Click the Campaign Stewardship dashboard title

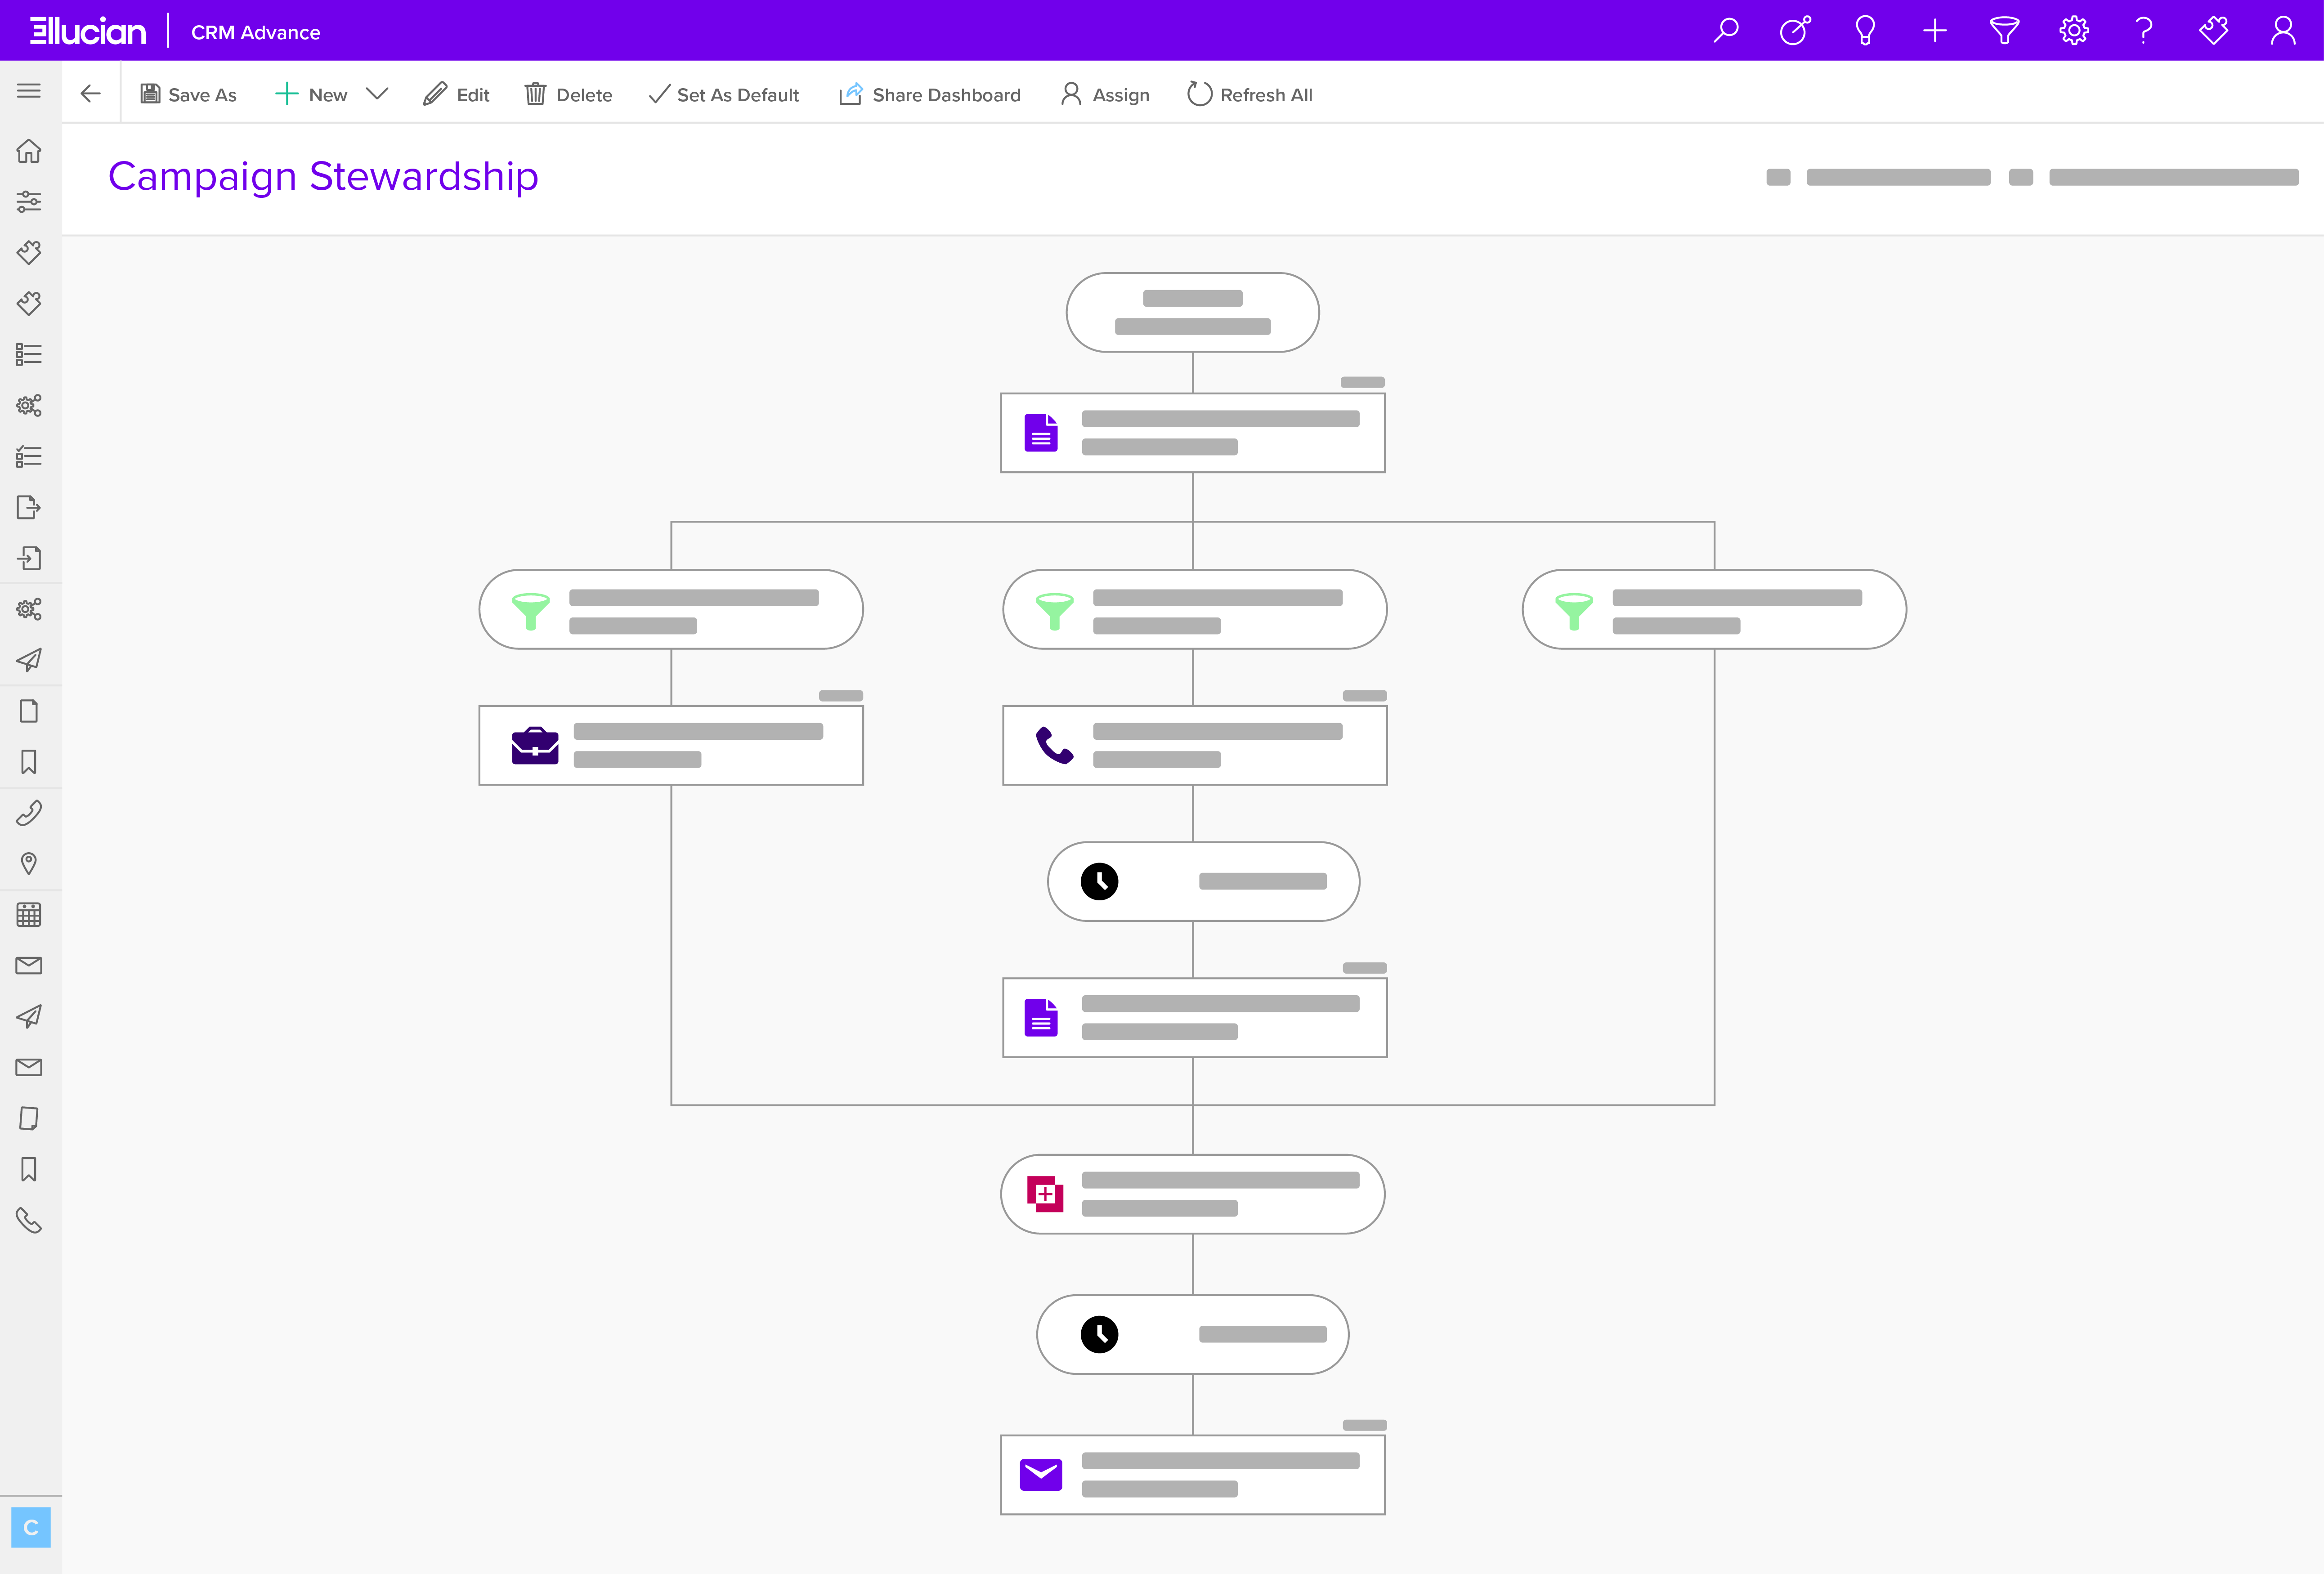point(323,177)
